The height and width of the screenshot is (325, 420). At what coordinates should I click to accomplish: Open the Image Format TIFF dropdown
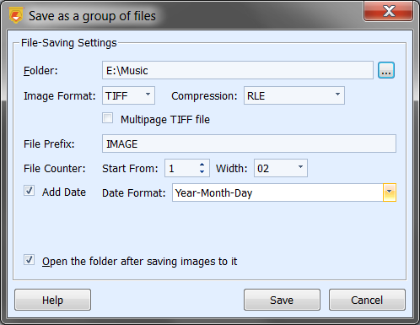click(128, 95)
